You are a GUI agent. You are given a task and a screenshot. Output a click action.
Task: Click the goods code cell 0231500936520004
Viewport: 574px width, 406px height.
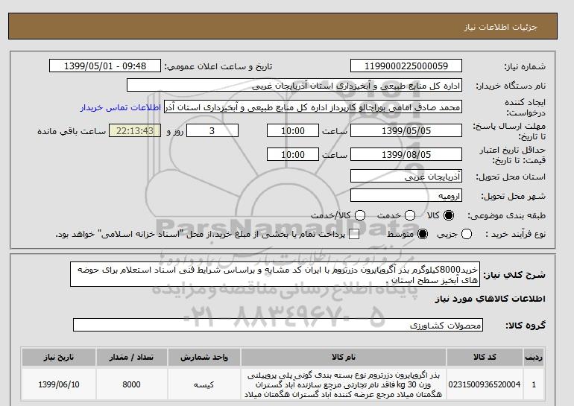click(485, 385)
